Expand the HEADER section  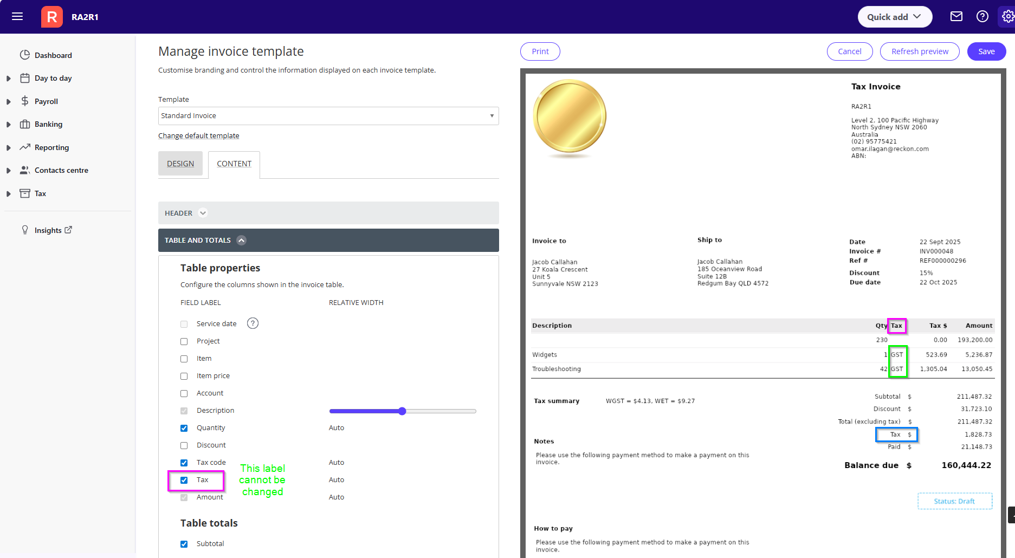pos(328,213)
